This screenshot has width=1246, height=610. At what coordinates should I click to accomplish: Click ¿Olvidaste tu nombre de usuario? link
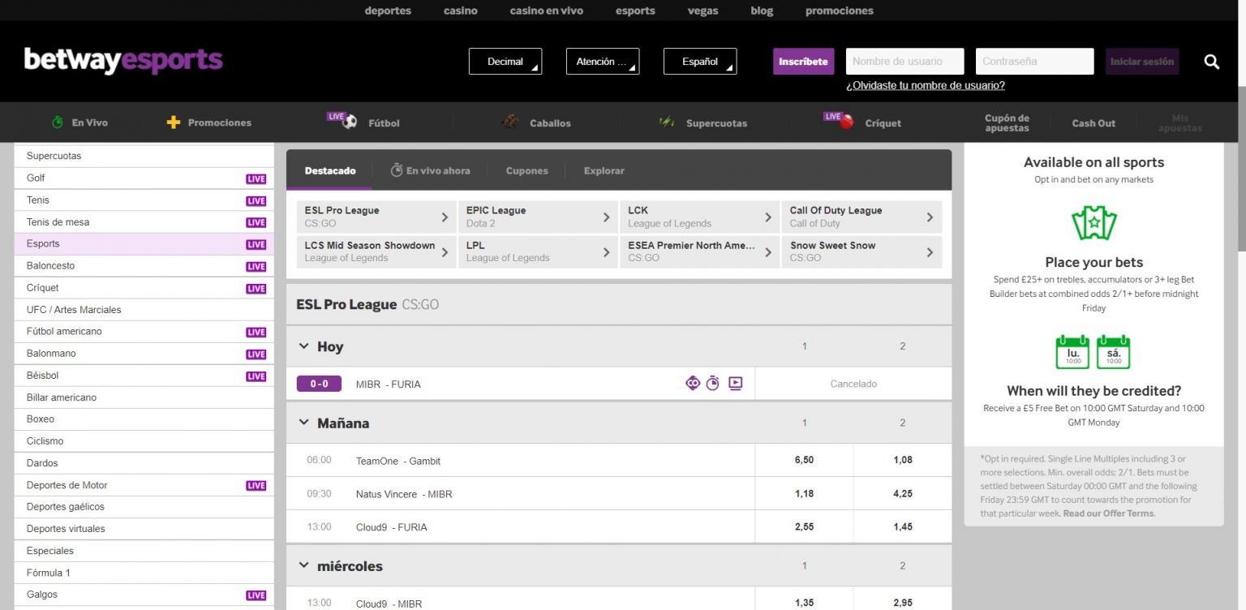coord(926,85)
